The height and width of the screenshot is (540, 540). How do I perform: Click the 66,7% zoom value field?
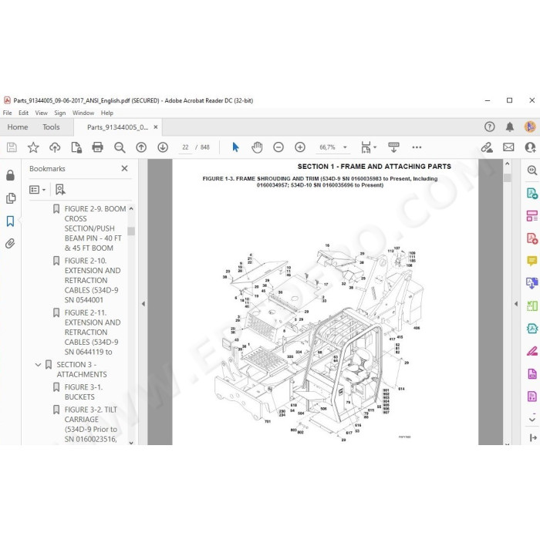pyautogui.click(x=327, y=147)
